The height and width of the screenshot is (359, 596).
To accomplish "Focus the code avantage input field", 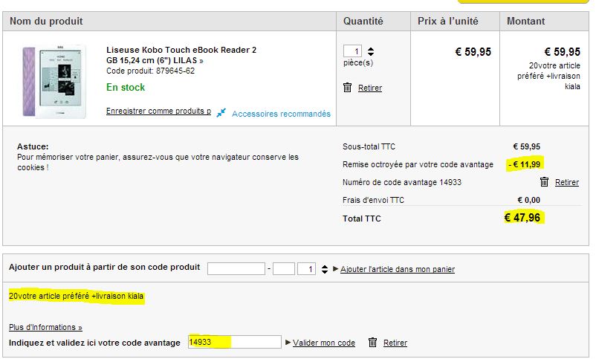I will [x=235, y=342].
